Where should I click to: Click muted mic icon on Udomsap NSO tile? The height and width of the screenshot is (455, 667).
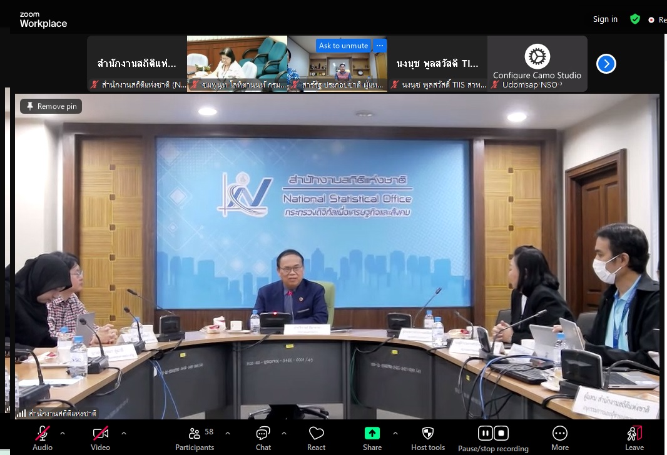tap(495, 84)
